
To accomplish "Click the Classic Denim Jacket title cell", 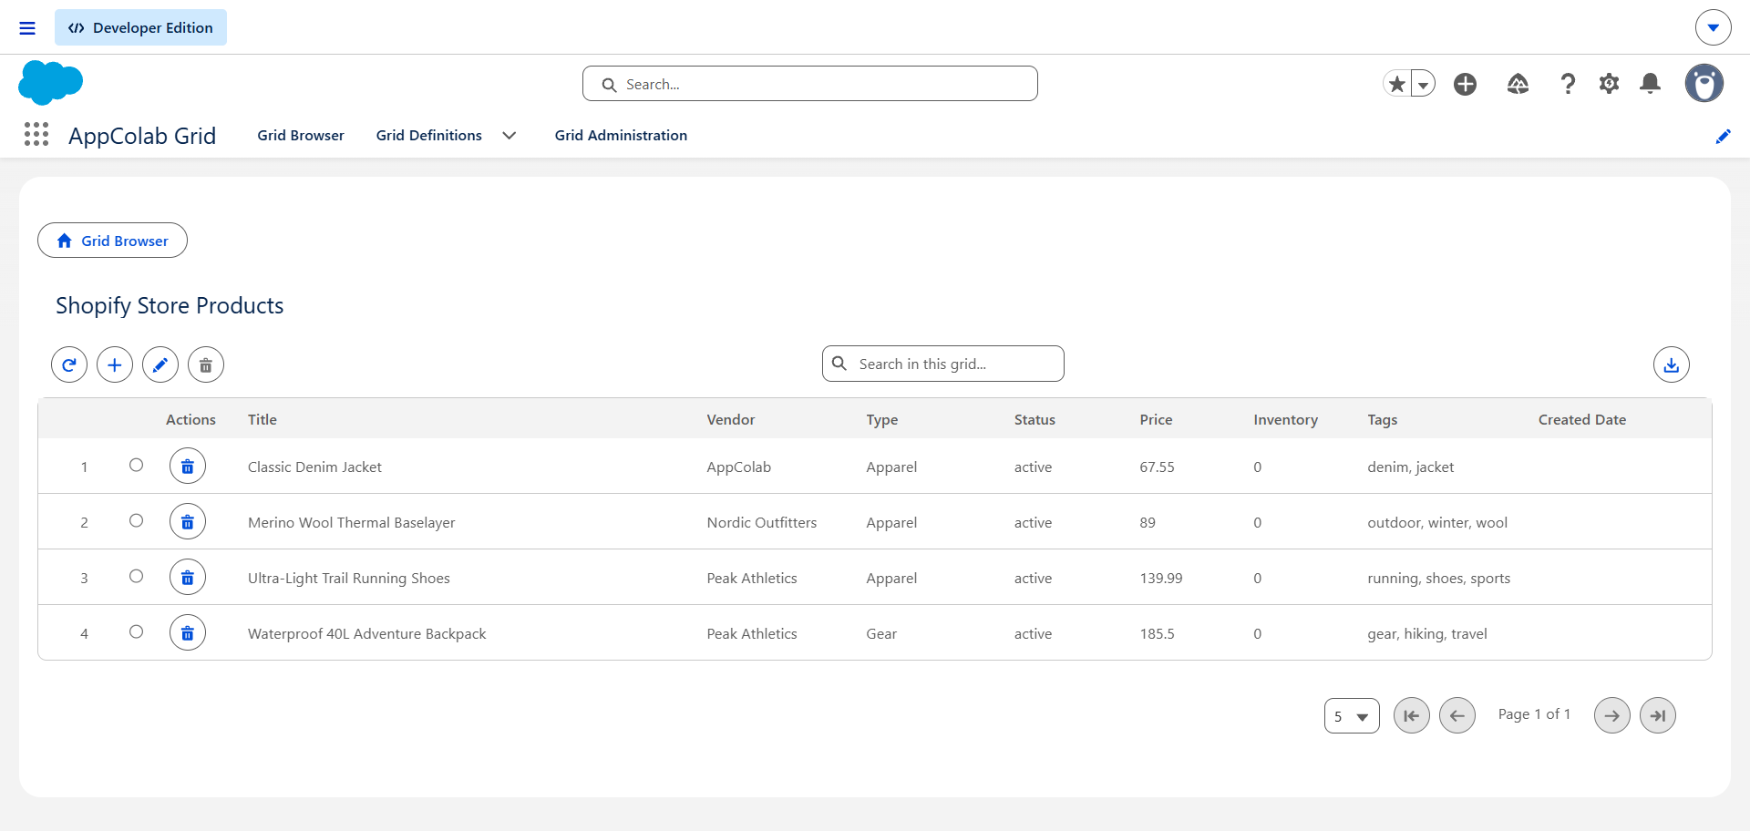I will click(314, 467).
